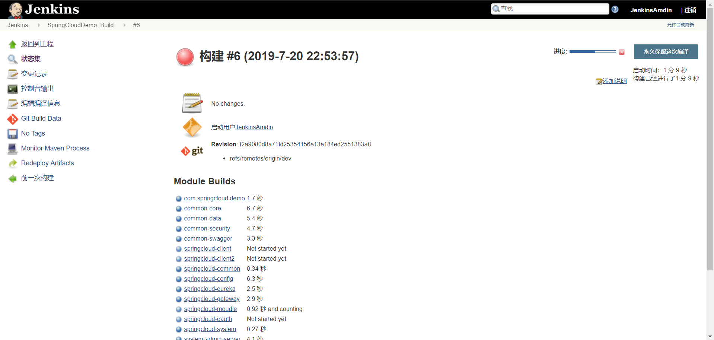Open common-core module link

[203, 209]
